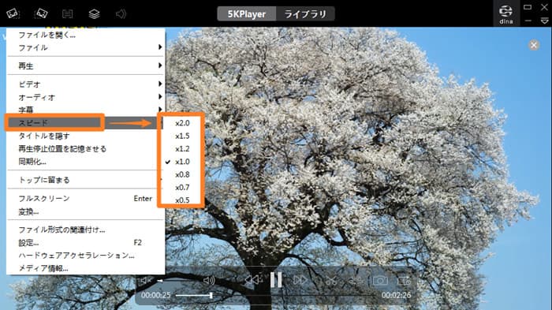Open ファイル形式の関連付け... menu item
This screenshot has width=552, height=310.
tap(85, 230)
